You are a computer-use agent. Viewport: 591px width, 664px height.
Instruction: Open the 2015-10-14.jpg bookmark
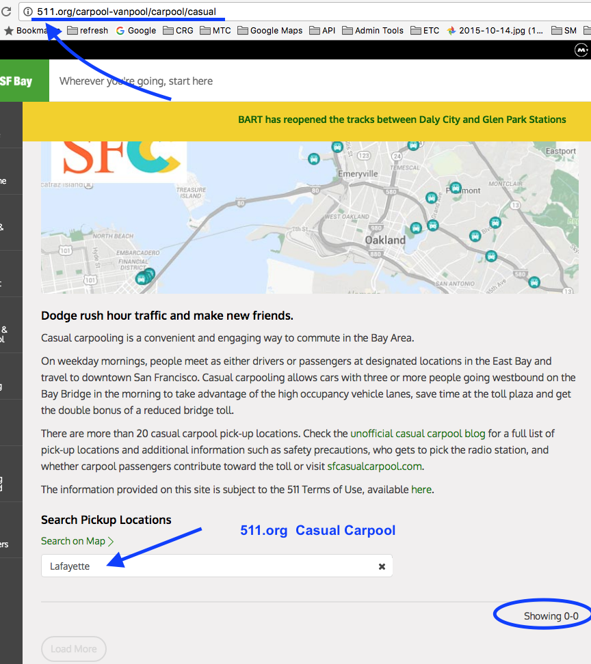click(495, 31)
